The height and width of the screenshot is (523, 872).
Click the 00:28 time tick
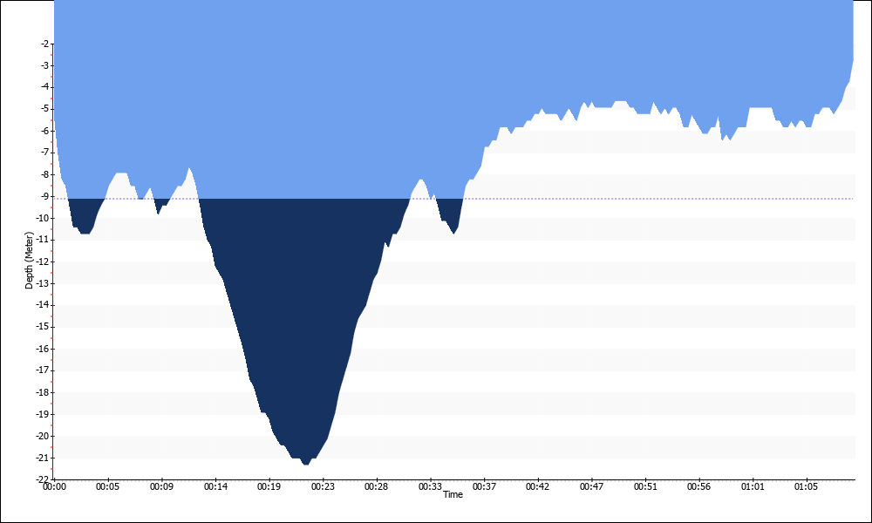pyautogui.click(x=376, y=487)
